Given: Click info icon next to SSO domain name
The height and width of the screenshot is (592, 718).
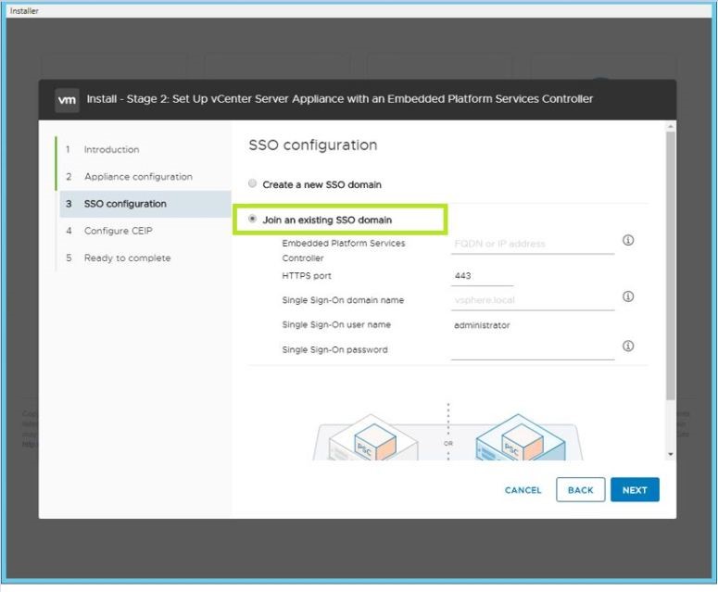Looking at the screenshot, I should point(627,297).
